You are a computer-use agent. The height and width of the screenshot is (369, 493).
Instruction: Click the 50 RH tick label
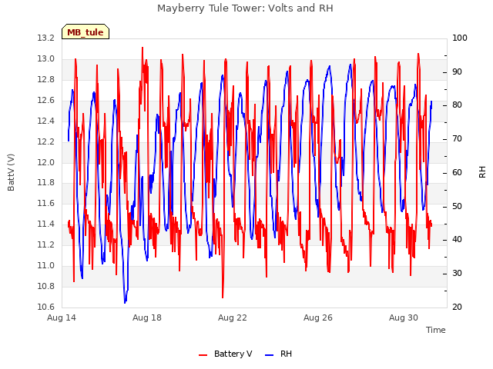coord(457,207)
